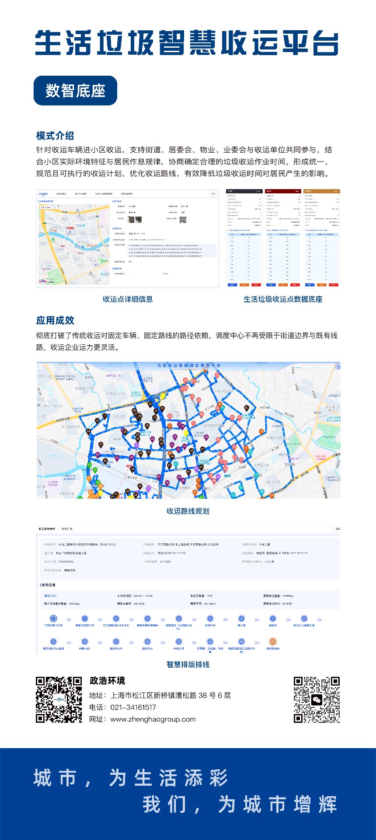Open the website www.zhenghaogroup.com
The height and width of the screenshot is (840, 376).
[153, 719]
